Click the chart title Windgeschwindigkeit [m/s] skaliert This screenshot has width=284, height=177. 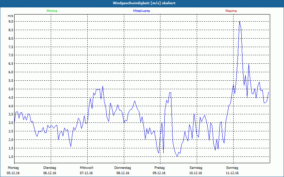[x=144, y=3]
